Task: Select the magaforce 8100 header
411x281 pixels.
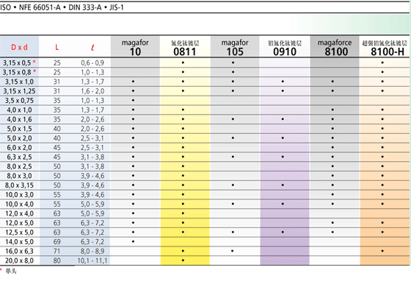Action: pos(335,47)
